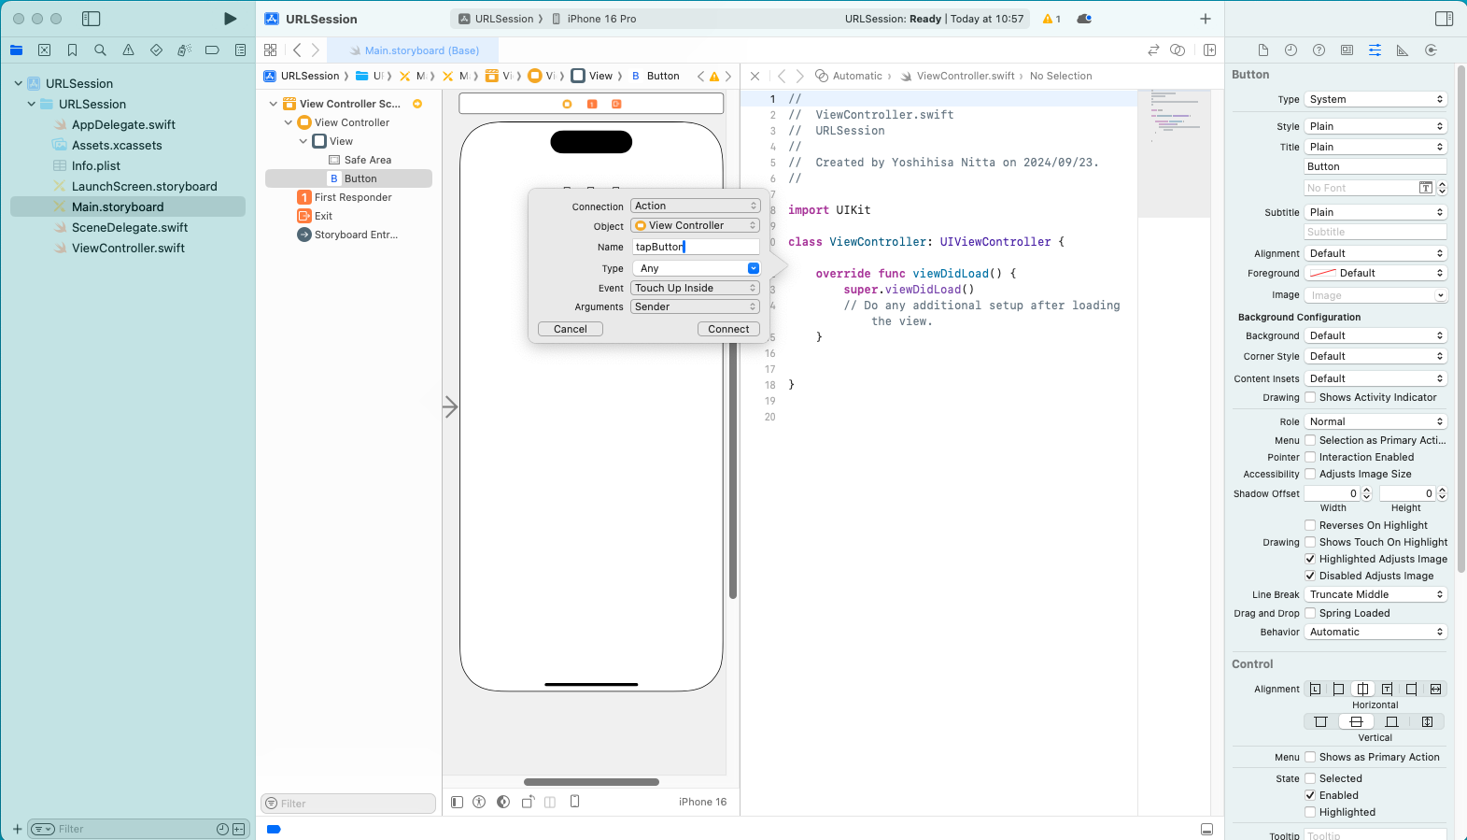The height and width of the screenshot is (840, 1467).
Task: Cancel the connection popup
Action: pyautogui.click(x=570, y=329)
